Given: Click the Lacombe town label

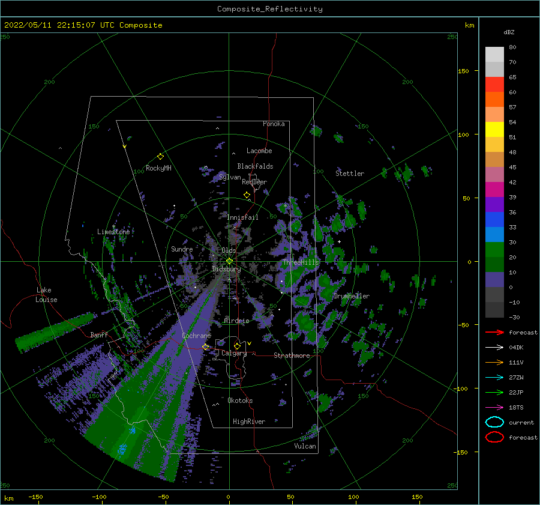Looking at the screenshot, I should [x=259, y=151].
